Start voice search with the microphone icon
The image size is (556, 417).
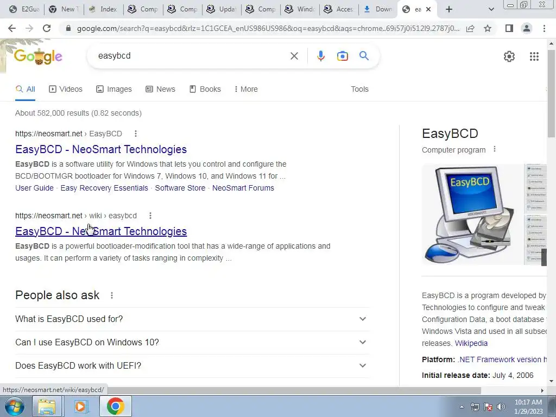[320, 56]
